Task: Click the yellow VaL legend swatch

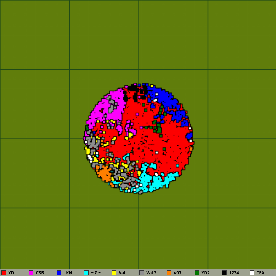Action: point(114,273)
